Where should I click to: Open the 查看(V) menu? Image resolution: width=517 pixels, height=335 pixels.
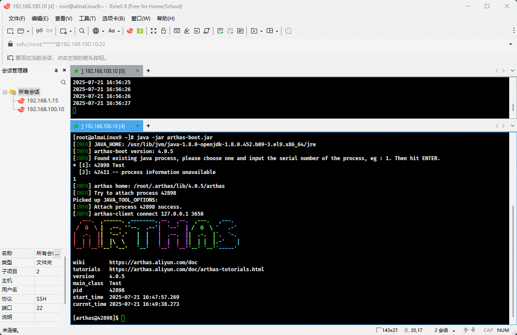64,19
